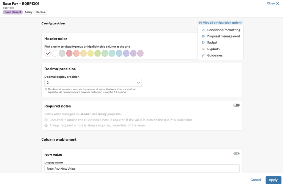Select Required if outside the guidelines option
283x186 pixels.
[46, 120]
